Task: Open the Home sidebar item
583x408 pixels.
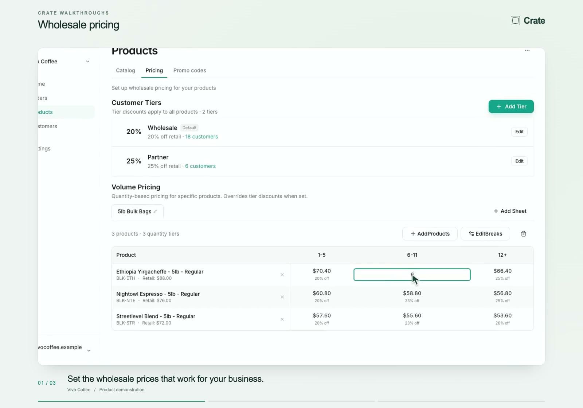Action: [x=66, y=84]
